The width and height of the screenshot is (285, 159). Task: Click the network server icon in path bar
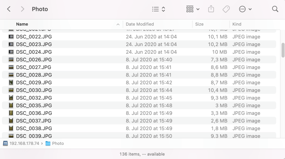[6, 143]
